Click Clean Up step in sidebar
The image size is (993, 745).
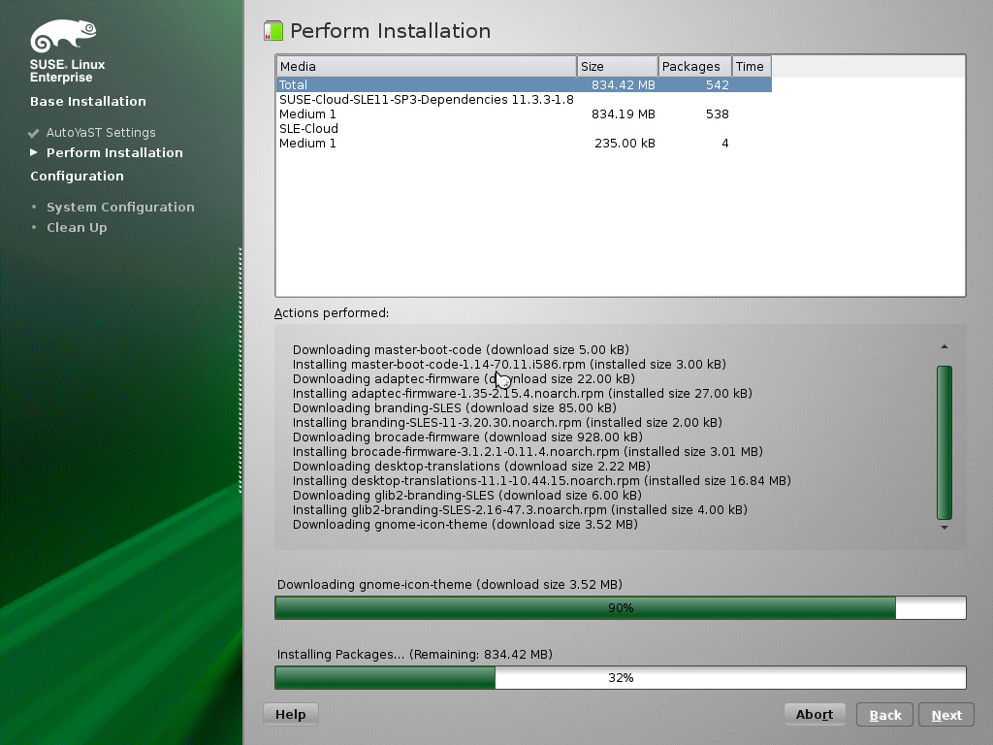tap(77, 227)
